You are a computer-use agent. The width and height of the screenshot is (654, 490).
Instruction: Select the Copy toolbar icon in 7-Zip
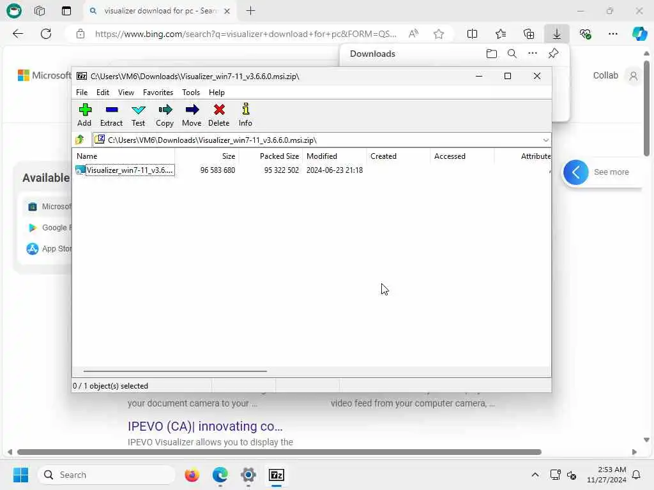pyautogui.click(x=165, y=115)
